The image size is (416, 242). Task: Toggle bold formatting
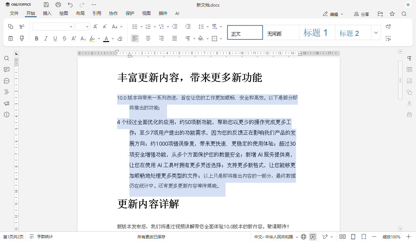coord(37,38)
